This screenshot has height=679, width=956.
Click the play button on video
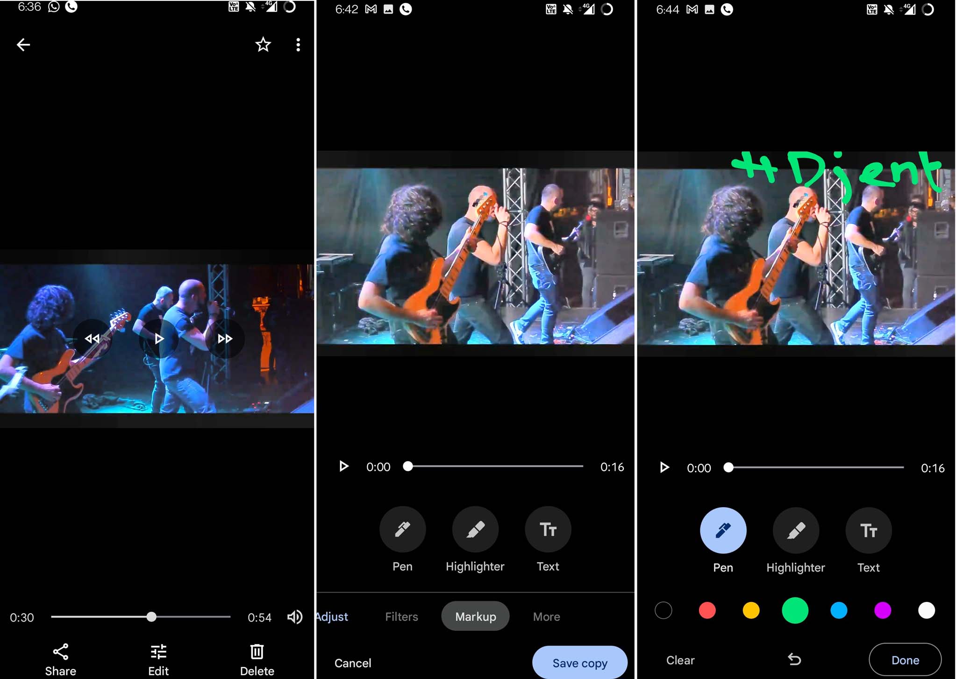pos(157,338)
